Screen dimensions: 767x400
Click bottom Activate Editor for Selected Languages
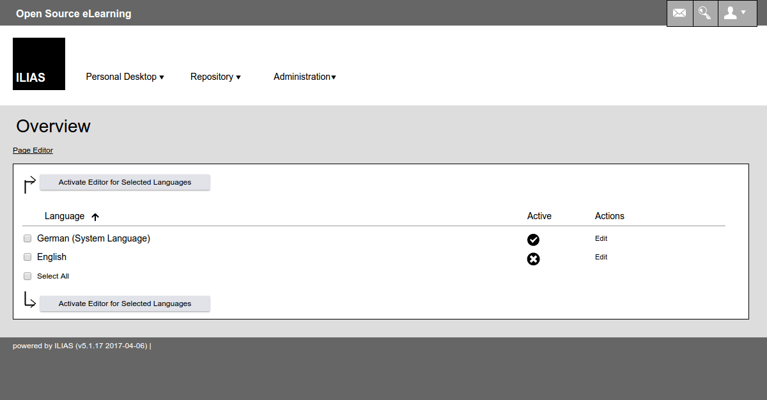[125, 304]
